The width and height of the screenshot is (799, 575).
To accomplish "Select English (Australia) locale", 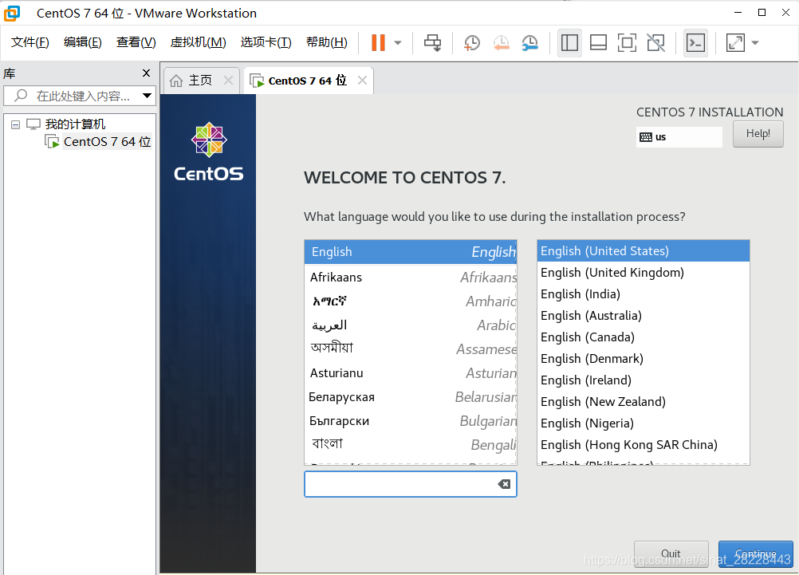I will (643, 316).
